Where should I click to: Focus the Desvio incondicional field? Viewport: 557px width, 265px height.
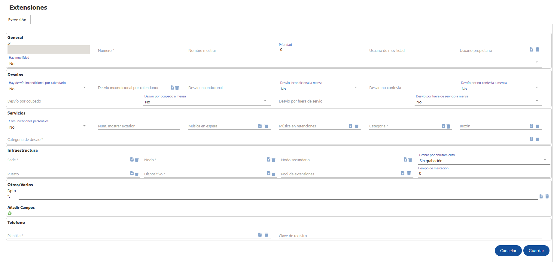(x=230, y=88)
